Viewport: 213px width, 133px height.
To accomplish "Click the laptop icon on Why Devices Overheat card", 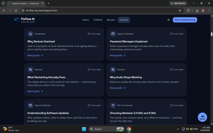I will point(30,34).
